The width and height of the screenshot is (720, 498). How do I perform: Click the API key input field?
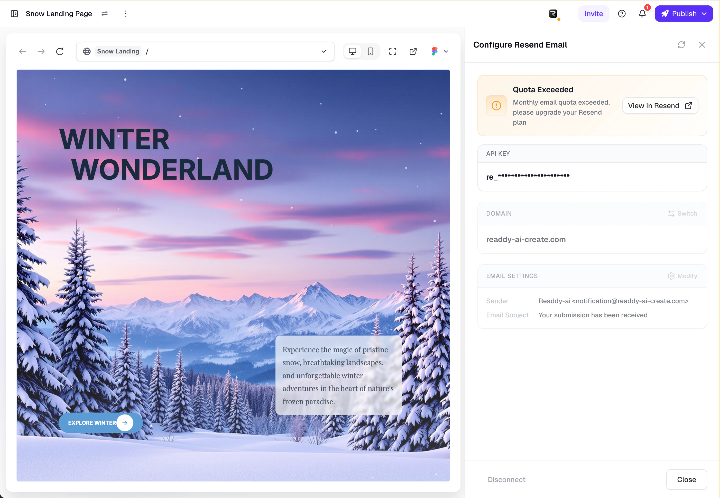[592, 177]
